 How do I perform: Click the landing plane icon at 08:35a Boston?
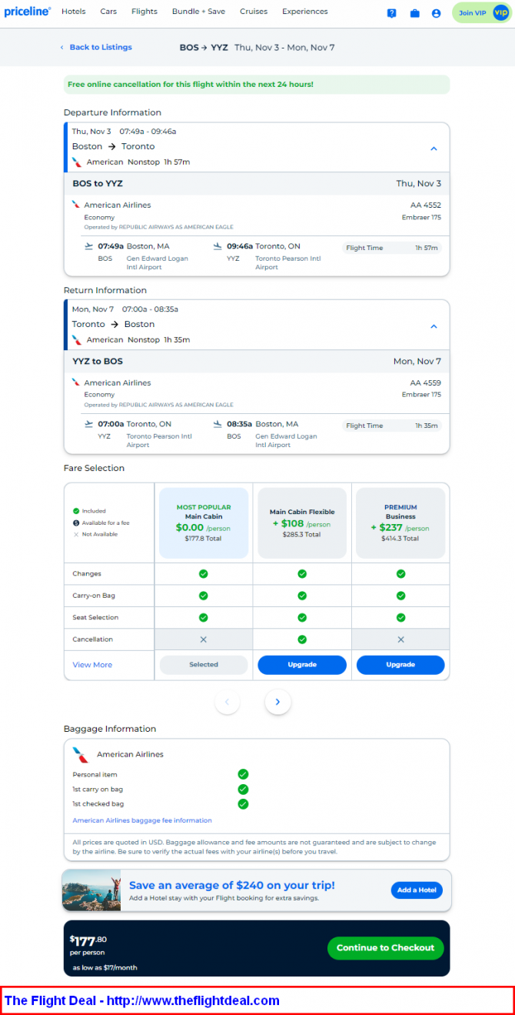[x=218, y=424]
